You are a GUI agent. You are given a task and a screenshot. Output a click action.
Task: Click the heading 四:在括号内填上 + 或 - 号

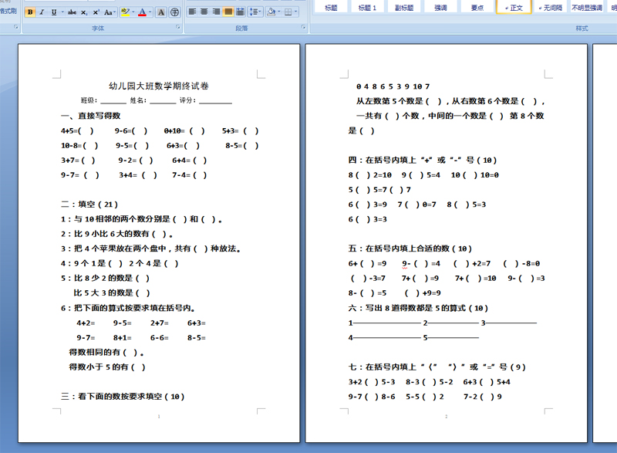[x=422, y=161]
